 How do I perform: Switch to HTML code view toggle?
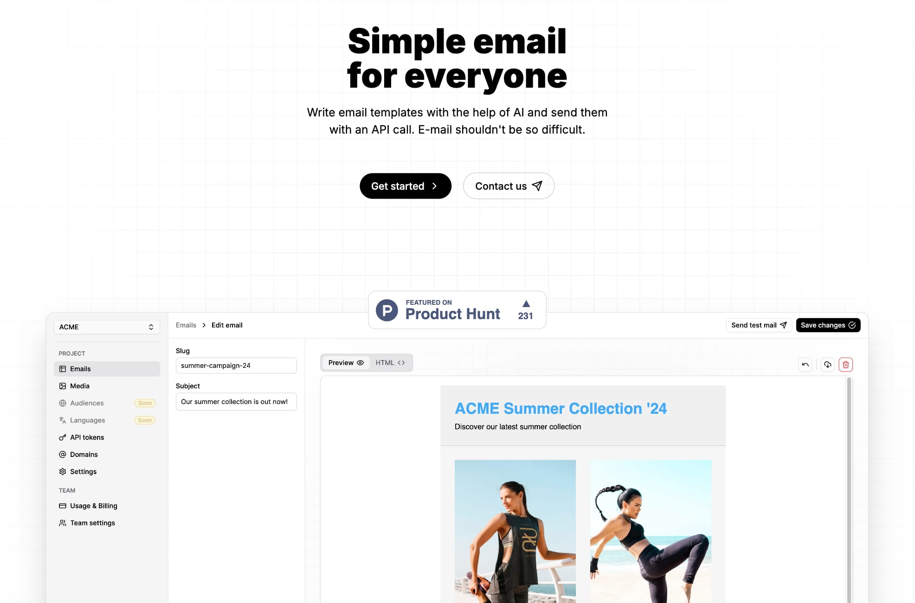pyautogui.click(x=389, y=362)
